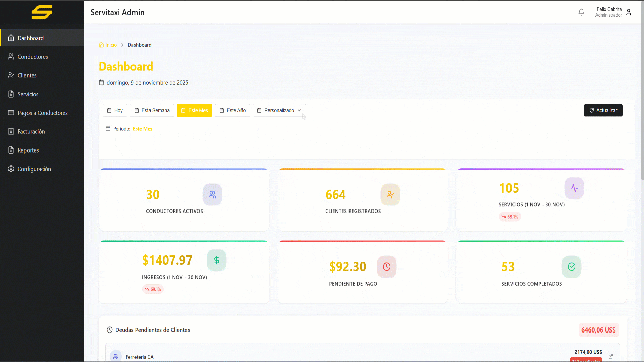This screenshot has height=362, width=644.
Task: Open external link for Ferreteria CA
Action: (x=611, y=357)
